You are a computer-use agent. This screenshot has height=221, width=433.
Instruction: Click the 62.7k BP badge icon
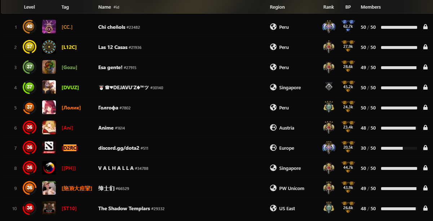tap(348, 26)
